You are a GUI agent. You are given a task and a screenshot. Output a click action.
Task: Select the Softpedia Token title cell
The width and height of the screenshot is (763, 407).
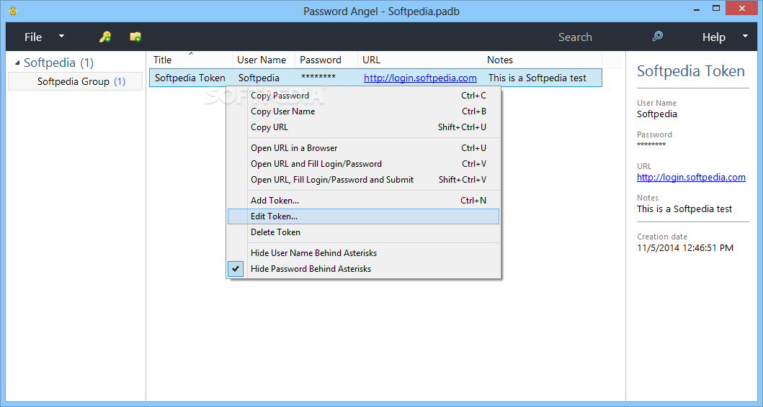(189, 78)
